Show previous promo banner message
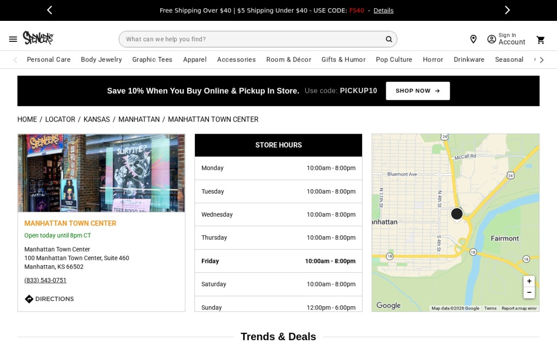The image size is (557, 348). 50,10
